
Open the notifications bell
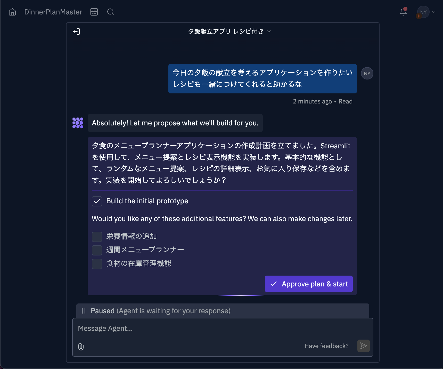(x=403, y=12)
